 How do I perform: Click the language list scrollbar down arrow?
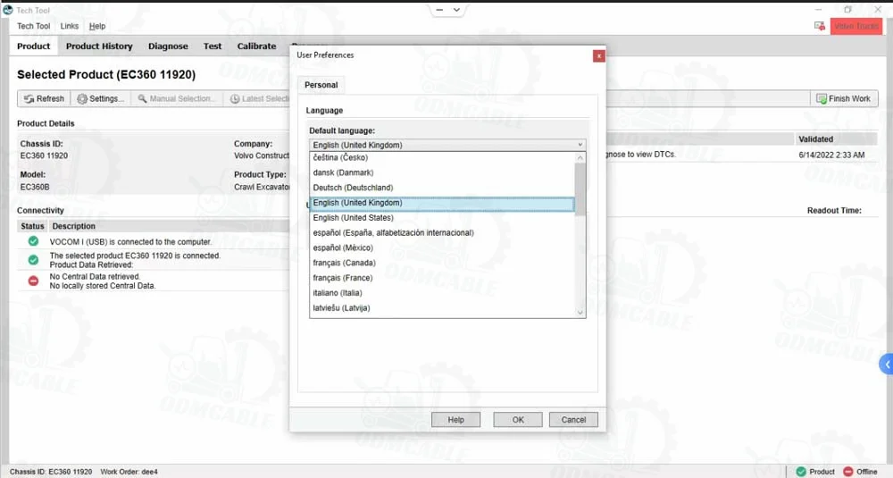[x=580, y=312]
